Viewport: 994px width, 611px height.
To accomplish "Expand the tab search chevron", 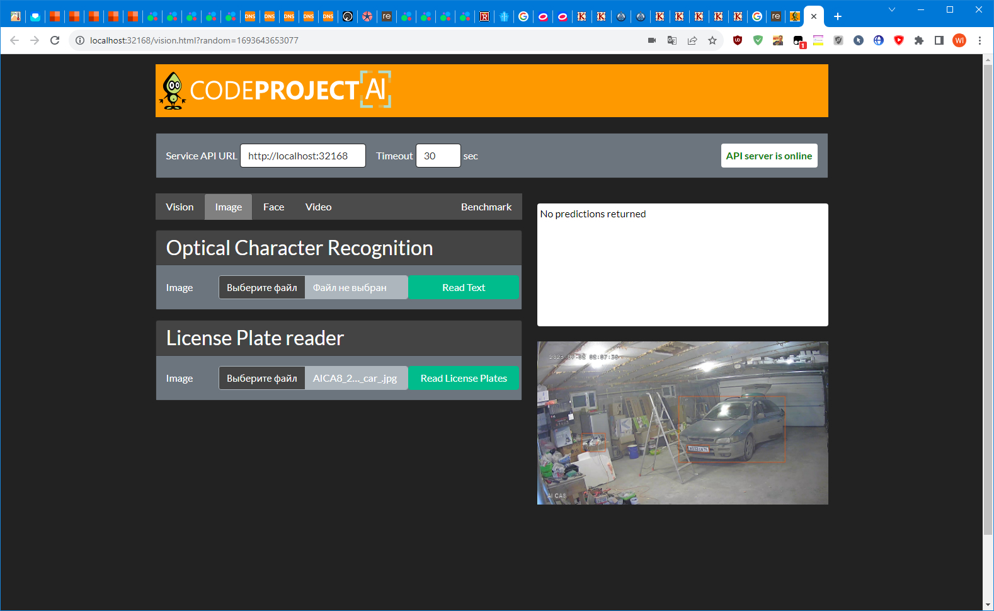I will click(x=892, y=9).
